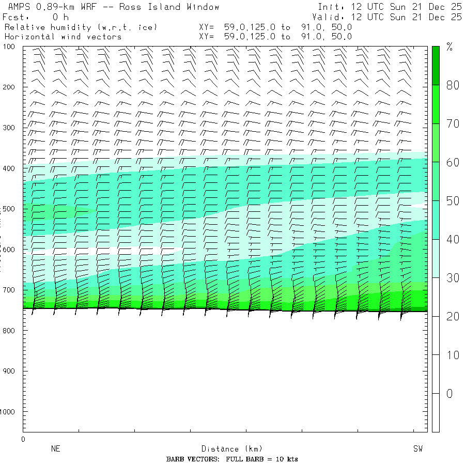Select the 50-60% green colorbar swatch
This screenshot has width=465, height=465.
click(x=436, y=181)
